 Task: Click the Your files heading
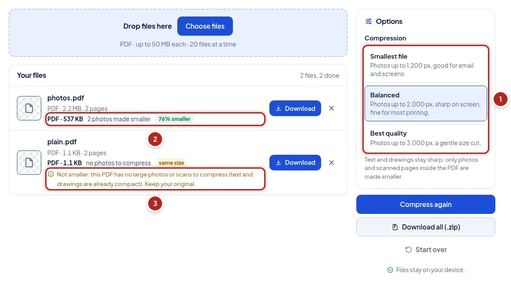[32, 75]
